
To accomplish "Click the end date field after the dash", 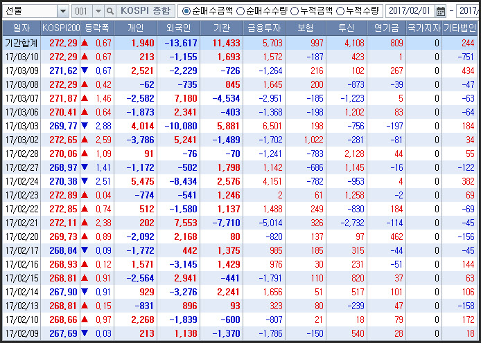I will [x=469, y=11].
